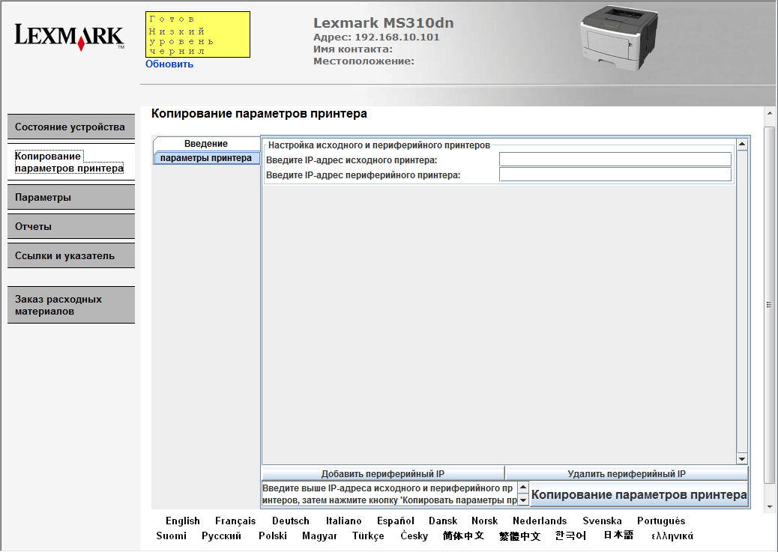Switch language to Korean 한국어
778x552 pixels.
[570, 536]
